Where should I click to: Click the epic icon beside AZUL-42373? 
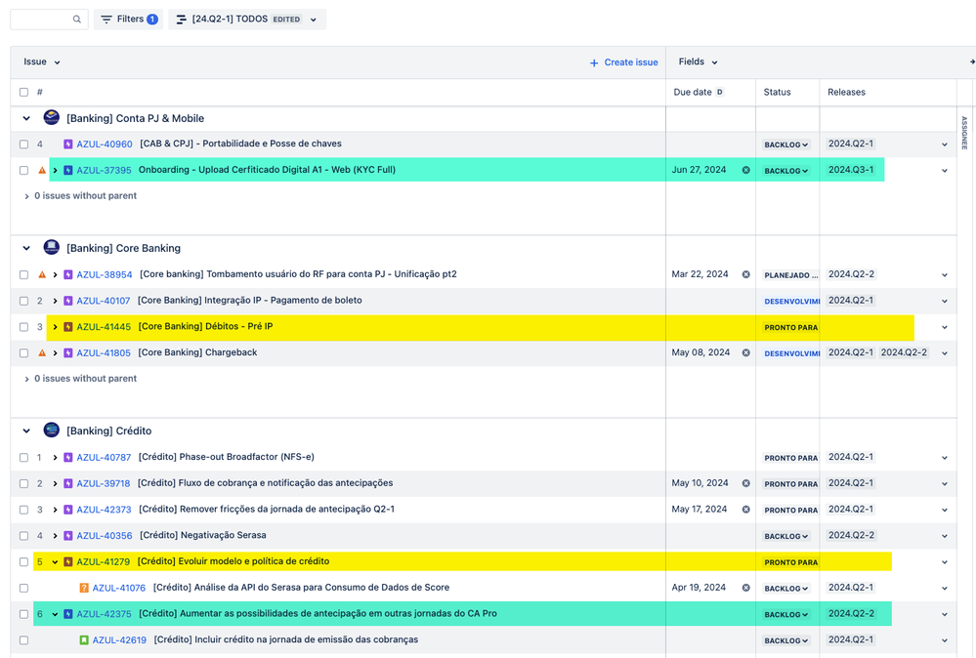coord(68,510)
